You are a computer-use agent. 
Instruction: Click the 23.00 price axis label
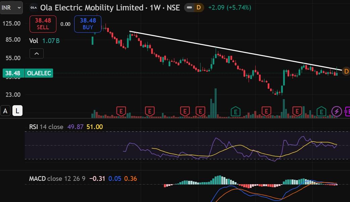click(x=13, y=95)
